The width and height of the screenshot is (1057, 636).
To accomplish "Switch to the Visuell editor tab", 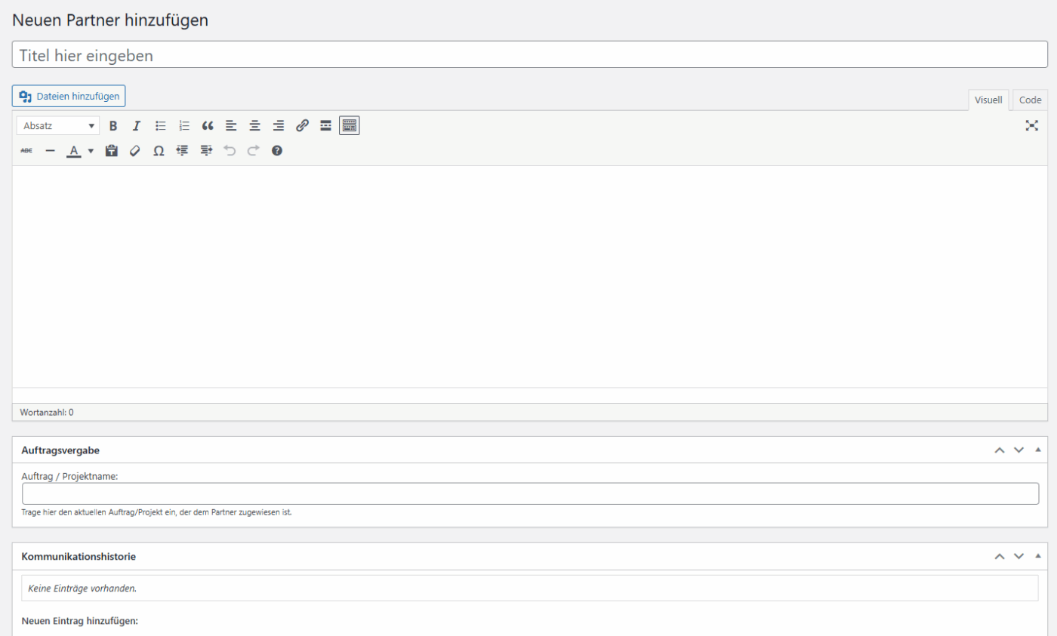I will (988, 100).
